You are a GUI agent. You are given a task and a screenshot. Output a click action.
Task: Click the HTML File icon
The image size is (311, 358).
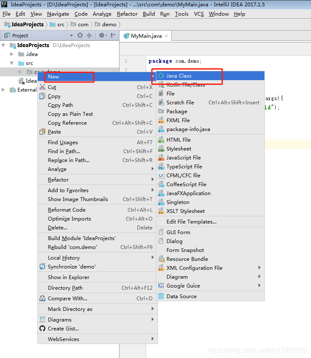pyautogui.click(x=161, y=140)
